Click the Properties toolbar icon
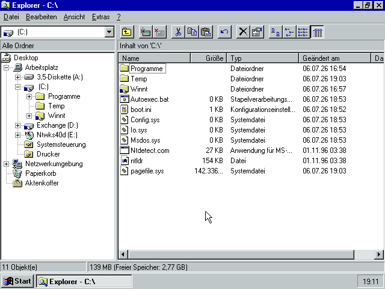This screenshot has width=385, height=289. (x=257, y=32)
